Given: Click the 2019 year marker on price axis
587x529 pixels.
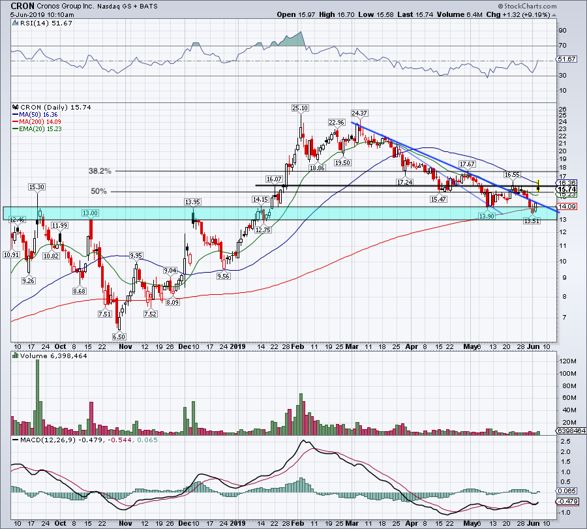Looking at the screenshot, I should tap(237, 346).
